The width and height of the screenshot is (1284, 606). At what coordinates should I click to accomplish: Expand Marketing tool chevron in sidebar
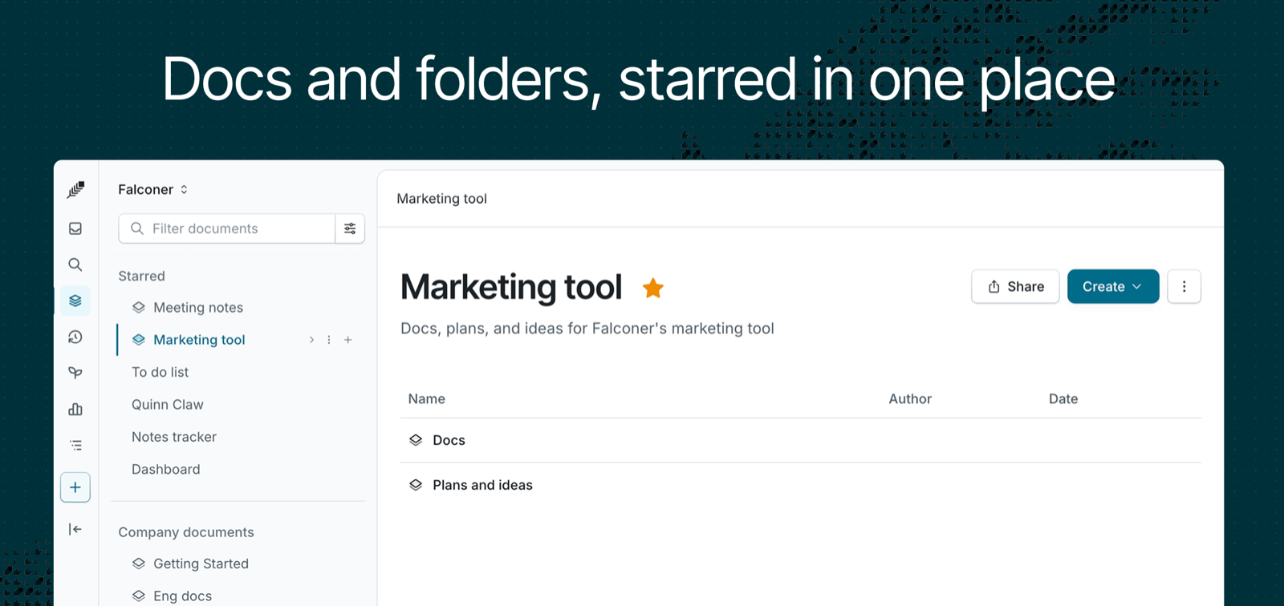[311, 340]
